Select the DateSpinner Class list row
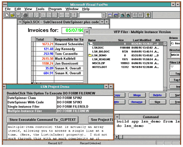183x147 pixels. click(x=60, y=98)
